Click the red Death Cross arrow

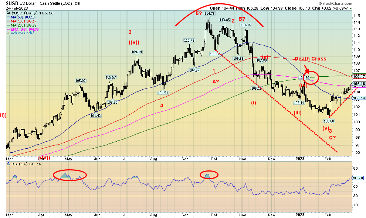tap(307, 69)
